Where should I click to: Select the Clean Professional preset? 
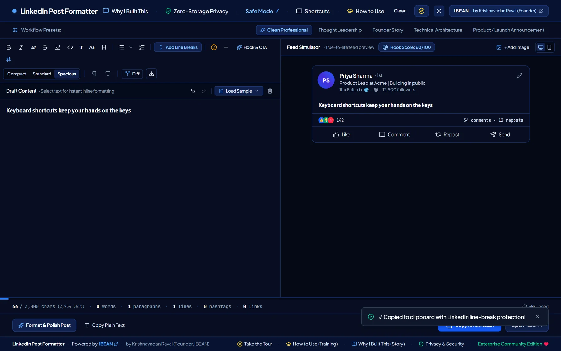coord(284,30)
